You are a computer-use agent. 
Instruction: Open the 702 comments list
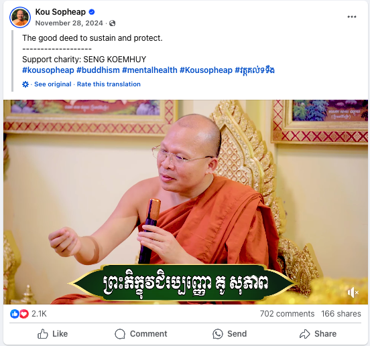(287, 314)
